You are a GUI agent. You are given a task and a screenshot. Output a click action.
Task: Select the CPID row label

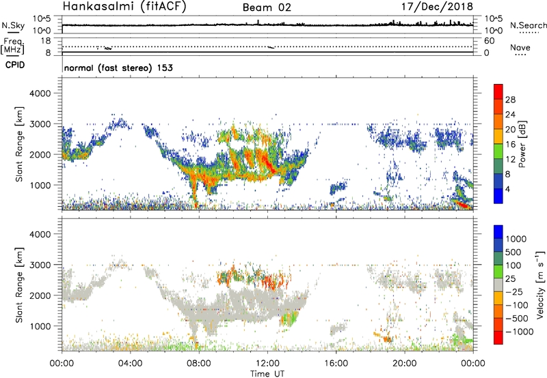pyautogui.click(x=15, y=65)
